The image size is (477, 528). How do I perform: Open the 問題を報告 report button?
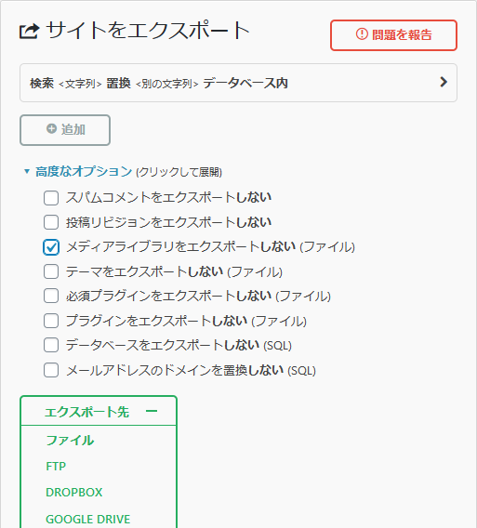(393, 35)
